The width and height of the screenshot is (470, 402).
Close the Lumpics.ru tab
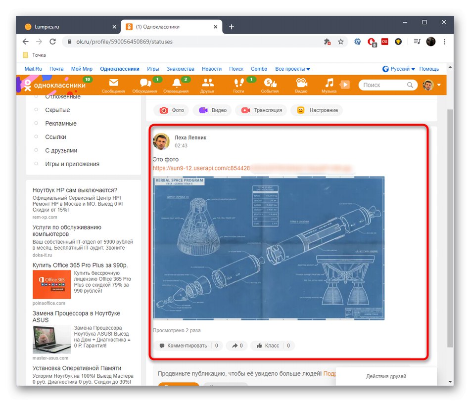[114, 27]
